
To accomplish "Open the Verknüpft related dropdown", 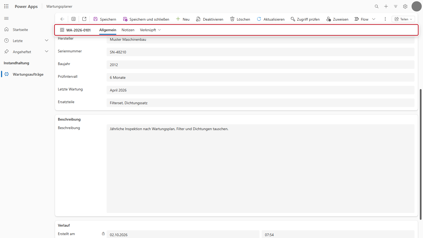I will [150, 30].
